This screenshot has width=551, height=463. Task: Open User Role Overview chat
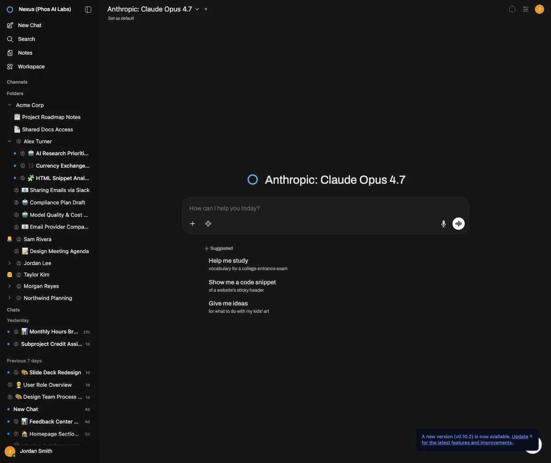49,385
